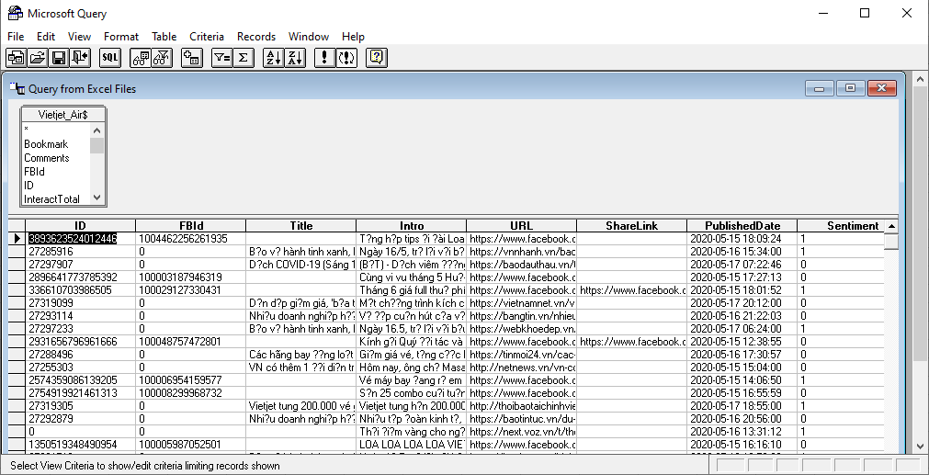Click the URL column header
929x475 pixels.
[x=521, y=226]
